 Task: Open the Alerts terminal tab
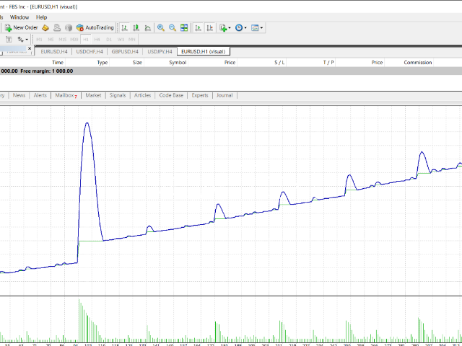[x=40, y=95]
